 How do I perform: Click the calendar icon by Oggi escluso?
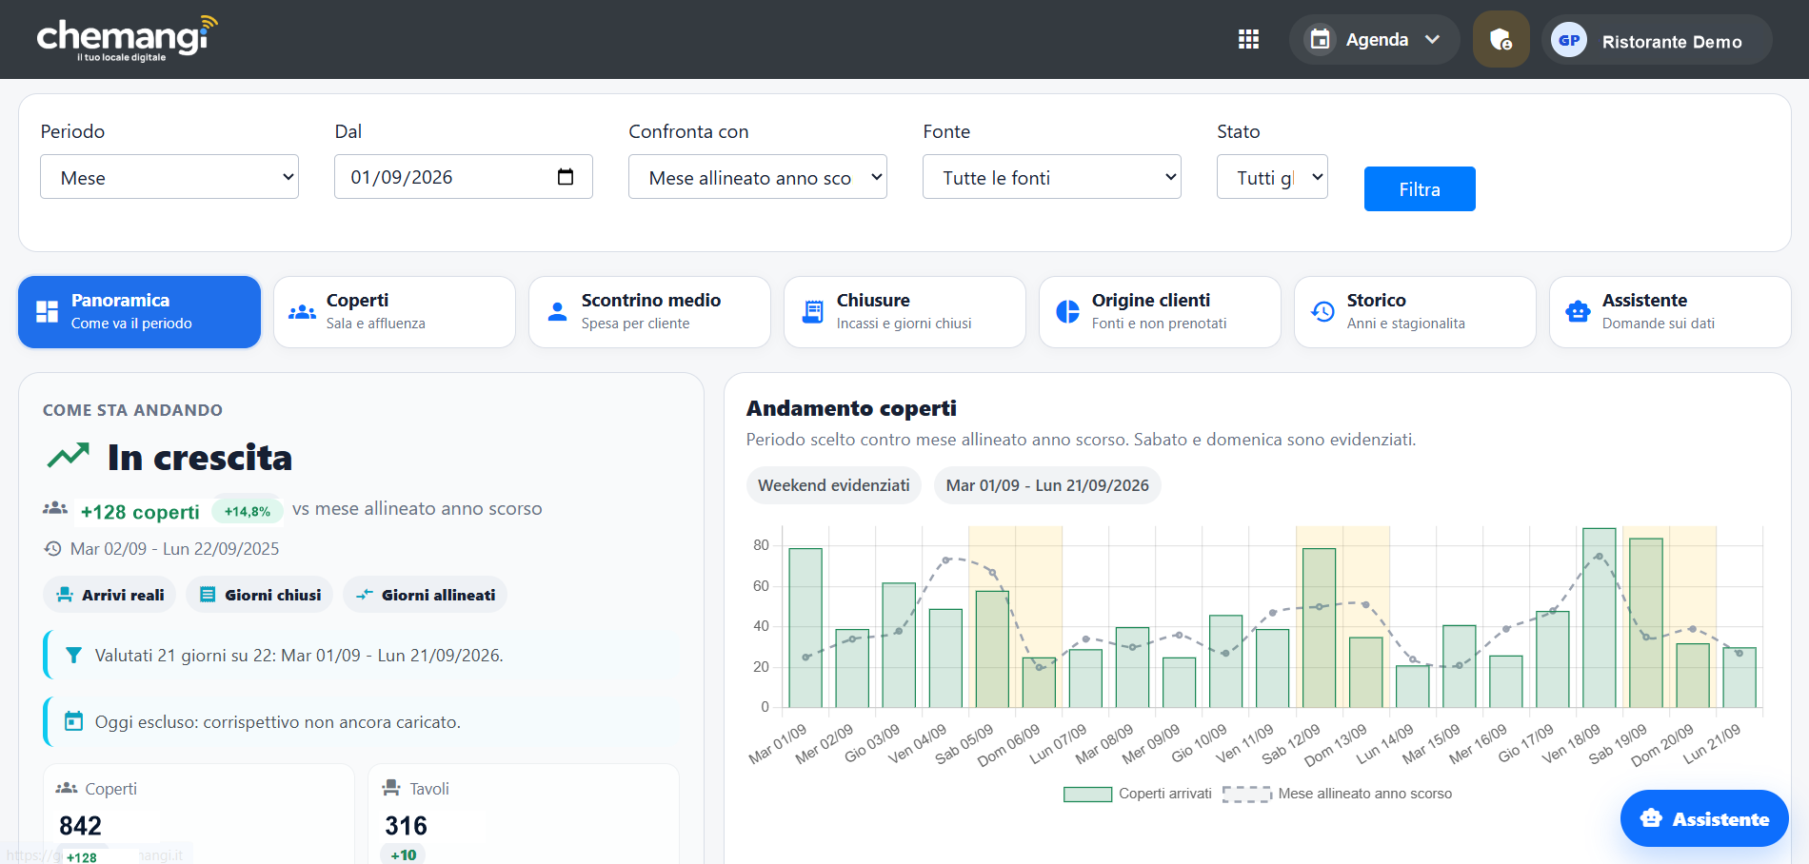click(73, 721)
